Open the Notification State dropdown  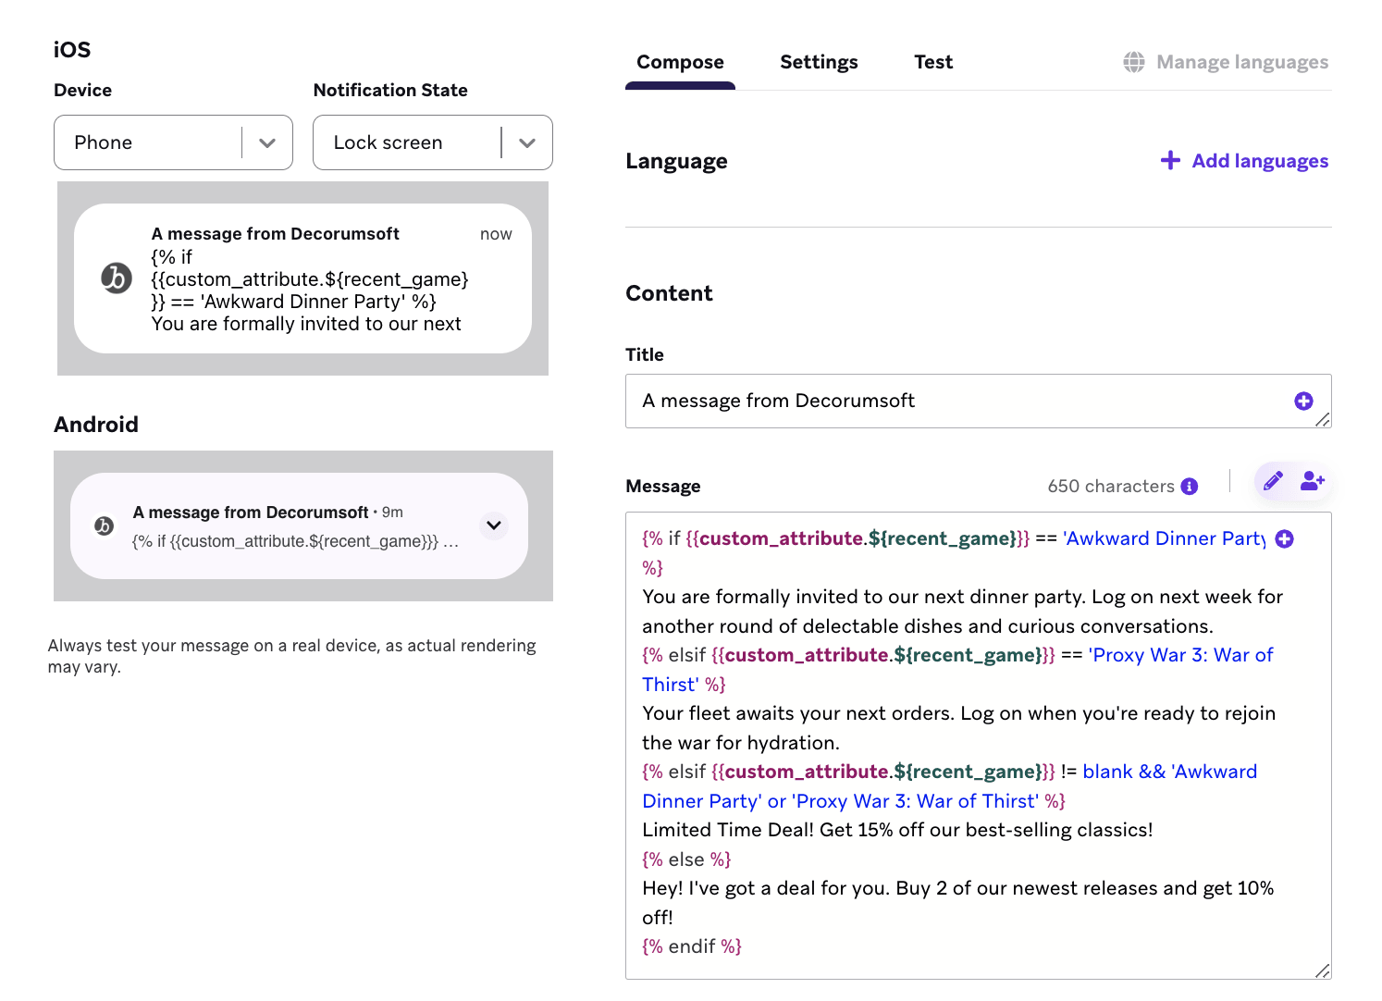click(x=433, y=142)
